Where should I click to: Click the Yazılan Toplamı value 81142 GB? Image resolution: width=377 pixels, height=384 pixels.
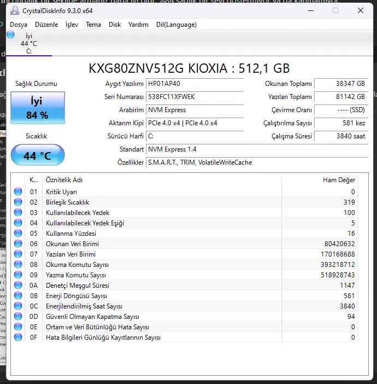pos(341,97)
